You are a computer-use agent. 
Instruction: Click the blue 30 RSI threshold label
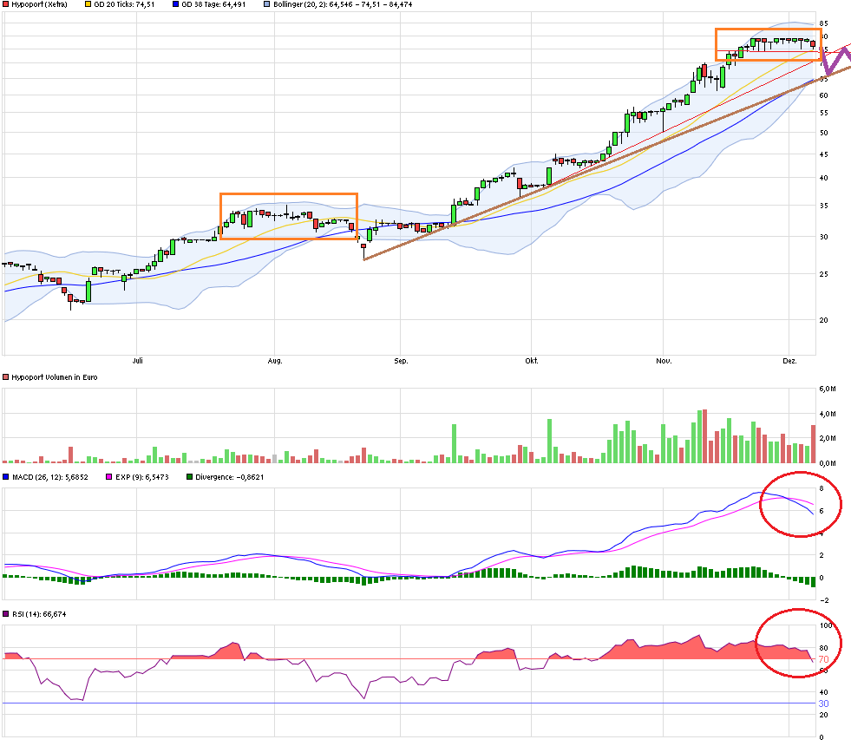click(823, 703)
